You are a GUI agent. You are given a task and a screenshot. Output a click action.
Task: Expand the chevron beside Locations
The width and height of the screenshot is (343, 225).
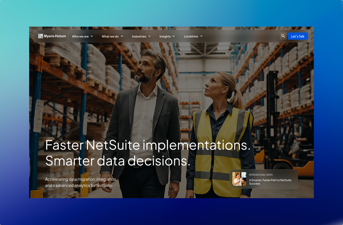[202, 36]
